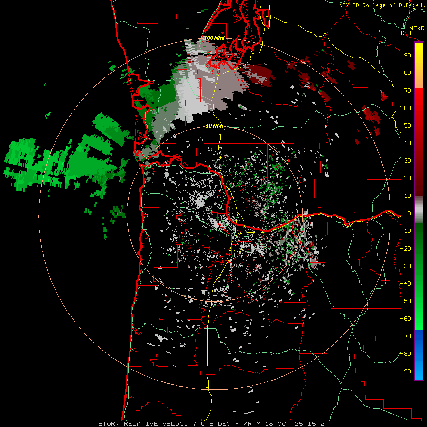Click the 100 NMI range ring label

214,38
